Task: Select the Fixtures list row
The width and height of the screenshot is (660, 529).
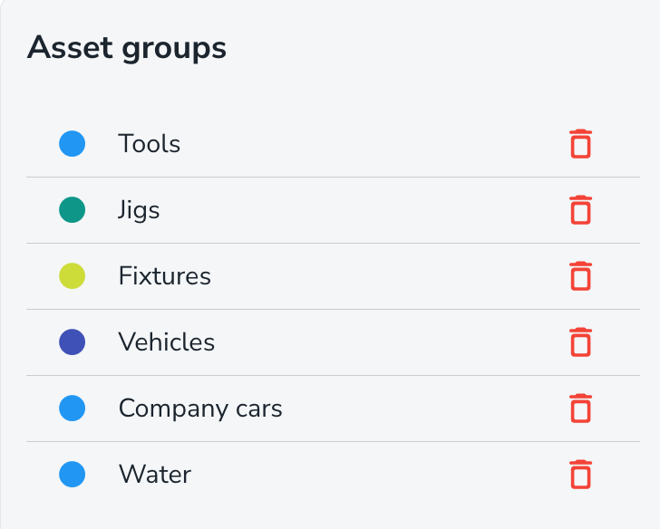Action: [x=363, y=276]
